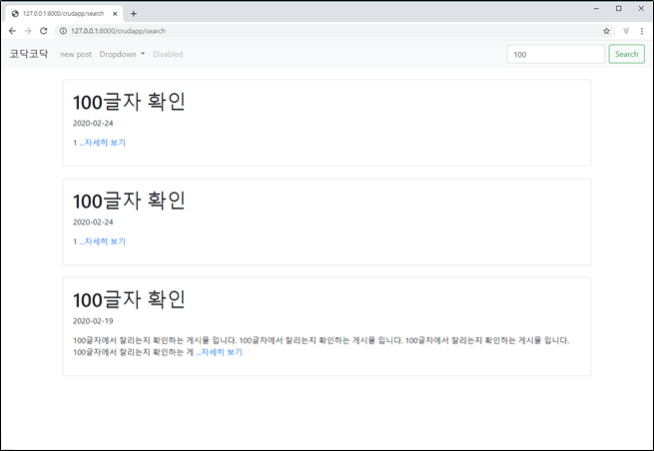Click the second post's date 2020-02-24
The width and height of the screenshot is (654, 451).
93,223
